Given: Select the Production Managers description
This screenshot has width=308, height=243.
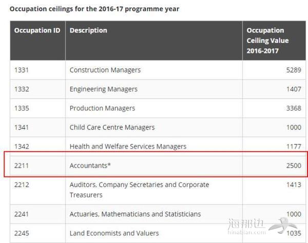Looking at the screenshot, I should (x=102, y=108).
